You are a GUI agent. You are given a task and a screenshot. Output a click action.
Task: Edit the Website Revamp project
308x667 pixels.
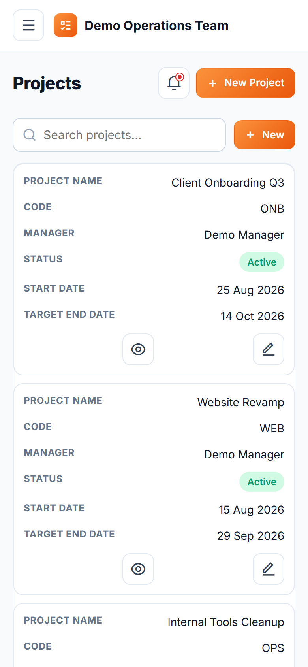269,569
